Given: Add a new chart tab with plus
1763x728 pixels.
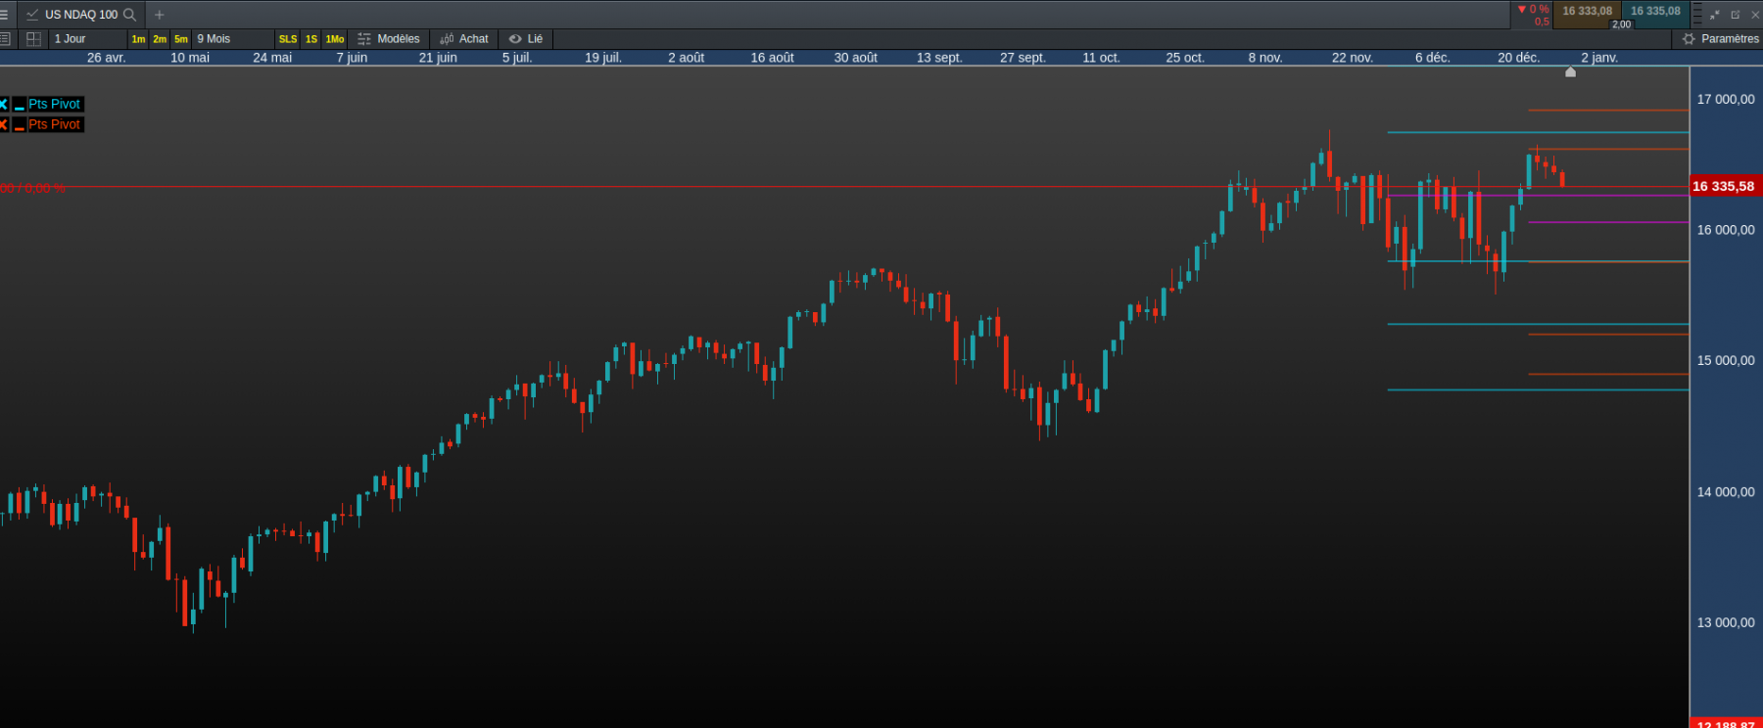Looking at the screenshot, I should click(x=160, y=15).
